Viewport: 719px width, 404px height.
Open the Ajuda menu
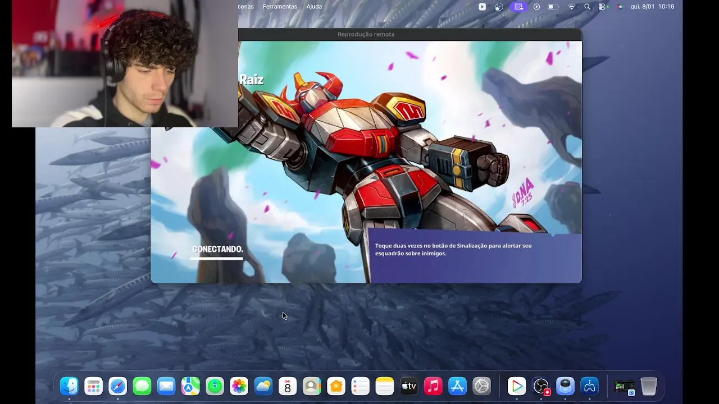click(314, 7)
